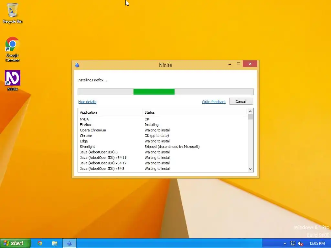Open the network tray icon

(x=293, y=243)
